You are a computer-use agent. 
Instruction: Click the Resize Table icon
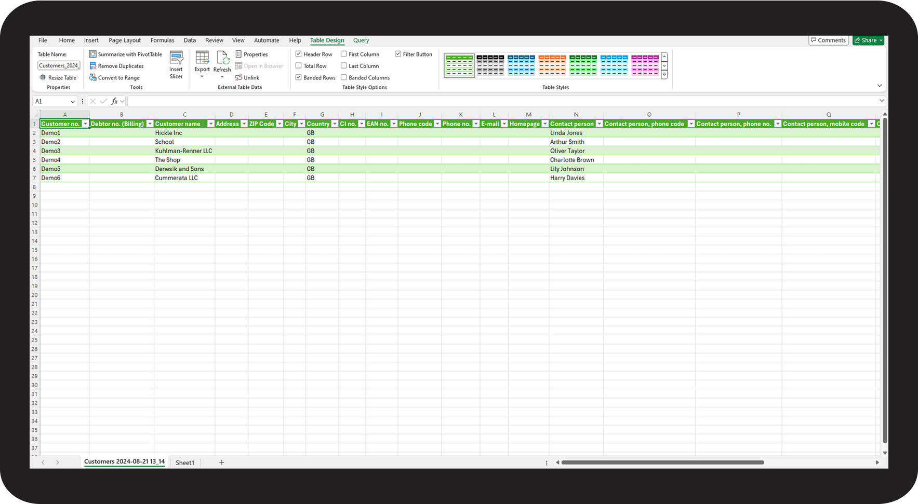[43, 77]
